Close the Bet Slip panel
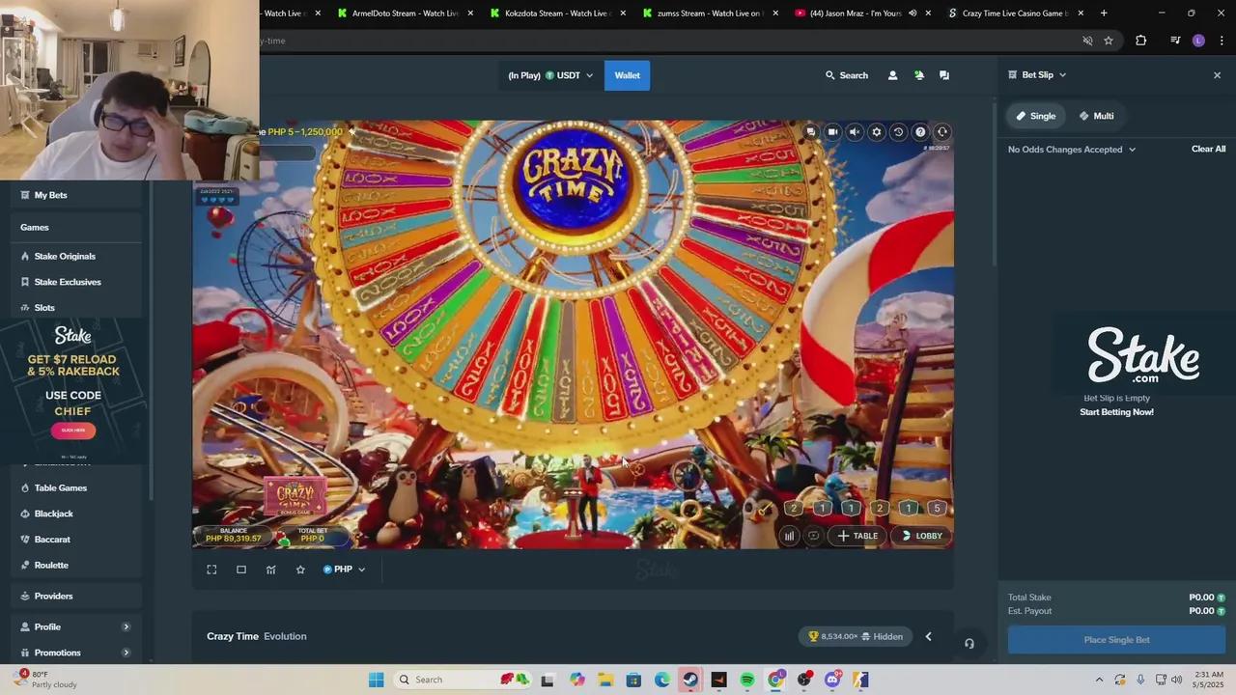 point(1217,75)
